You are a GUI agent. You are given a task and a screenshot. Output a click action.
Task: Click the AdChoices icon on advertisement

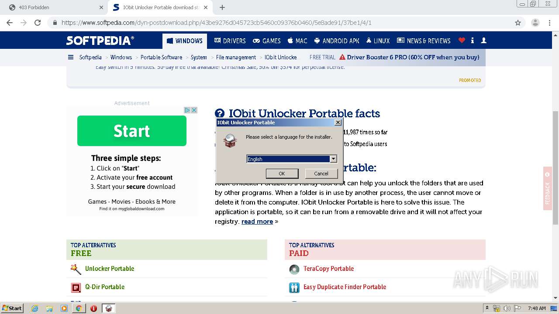pos(187,110)
